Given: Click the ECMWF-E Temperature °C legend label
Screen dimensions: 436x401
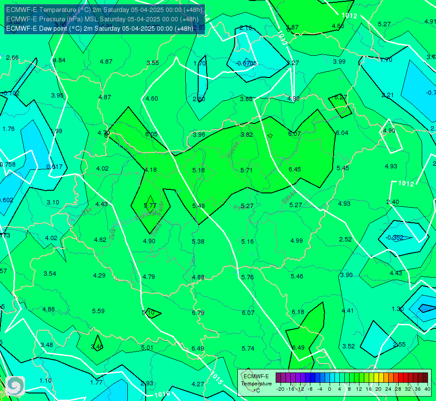Looking at the screenshot, I should [256, 384].
